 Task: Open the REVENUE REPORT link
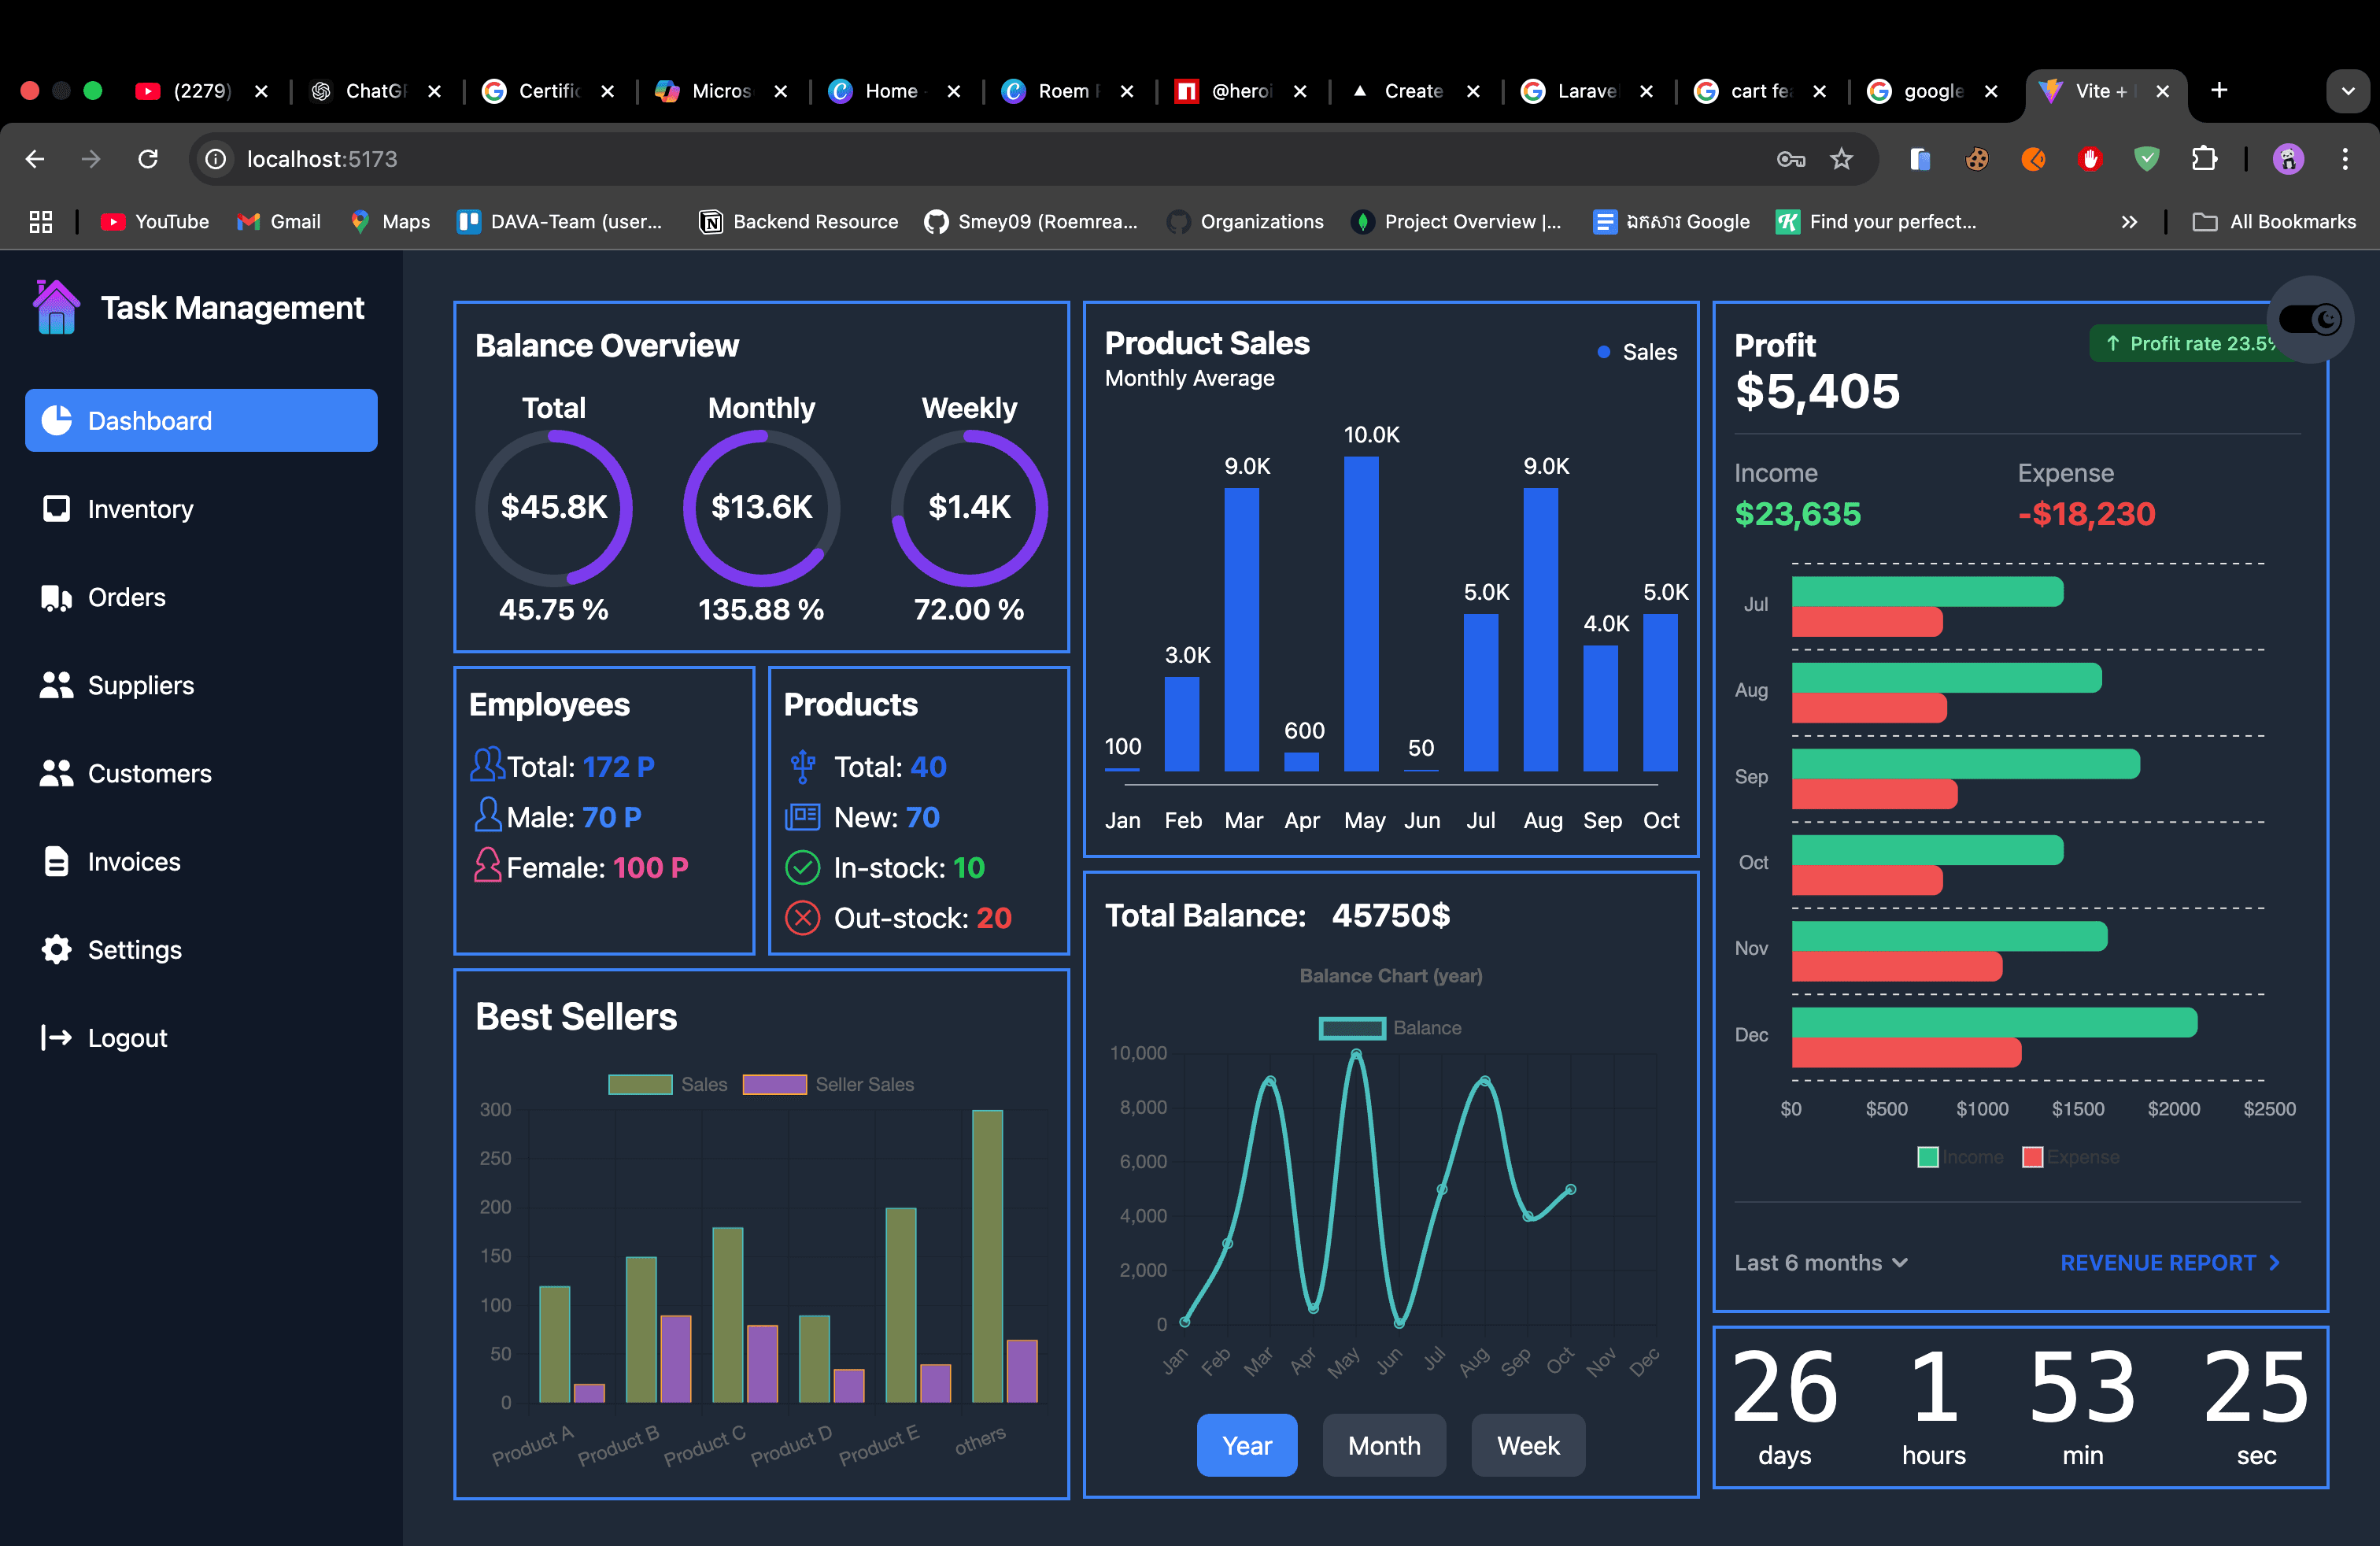pos(2169,1263)
